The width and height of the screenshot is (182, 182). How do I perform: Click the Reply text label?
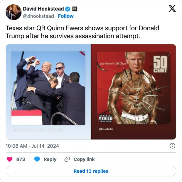pos(50,159)
